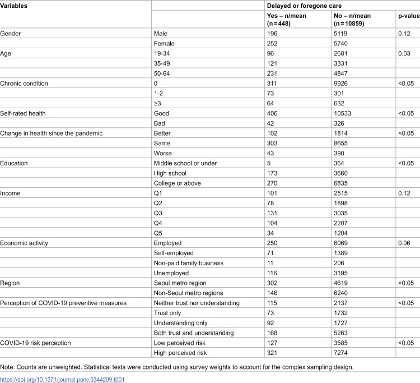Click the Change in health since the pandemic label
420x383 pixels.
pyautogui.click(x=51, y=133)
